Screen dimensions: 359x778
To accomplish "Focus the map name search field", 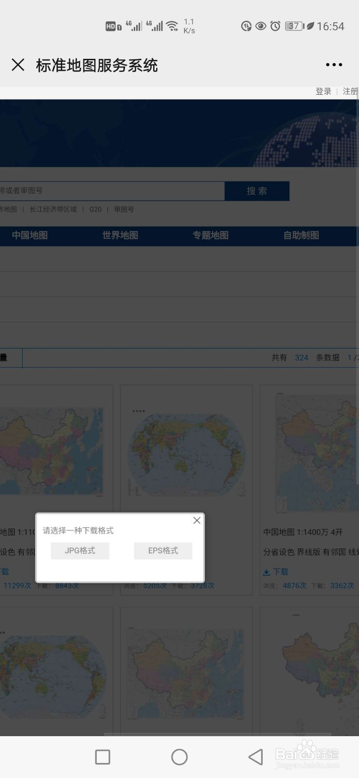I will pos(112,191).
